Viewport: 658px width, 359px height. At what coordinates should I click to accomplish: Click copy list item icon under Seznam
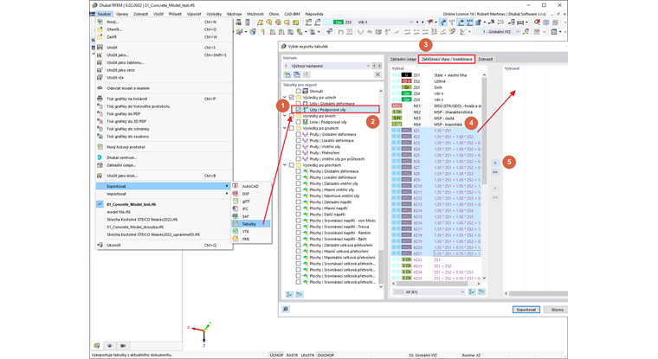pyautogui.click(x=297, y=74)
